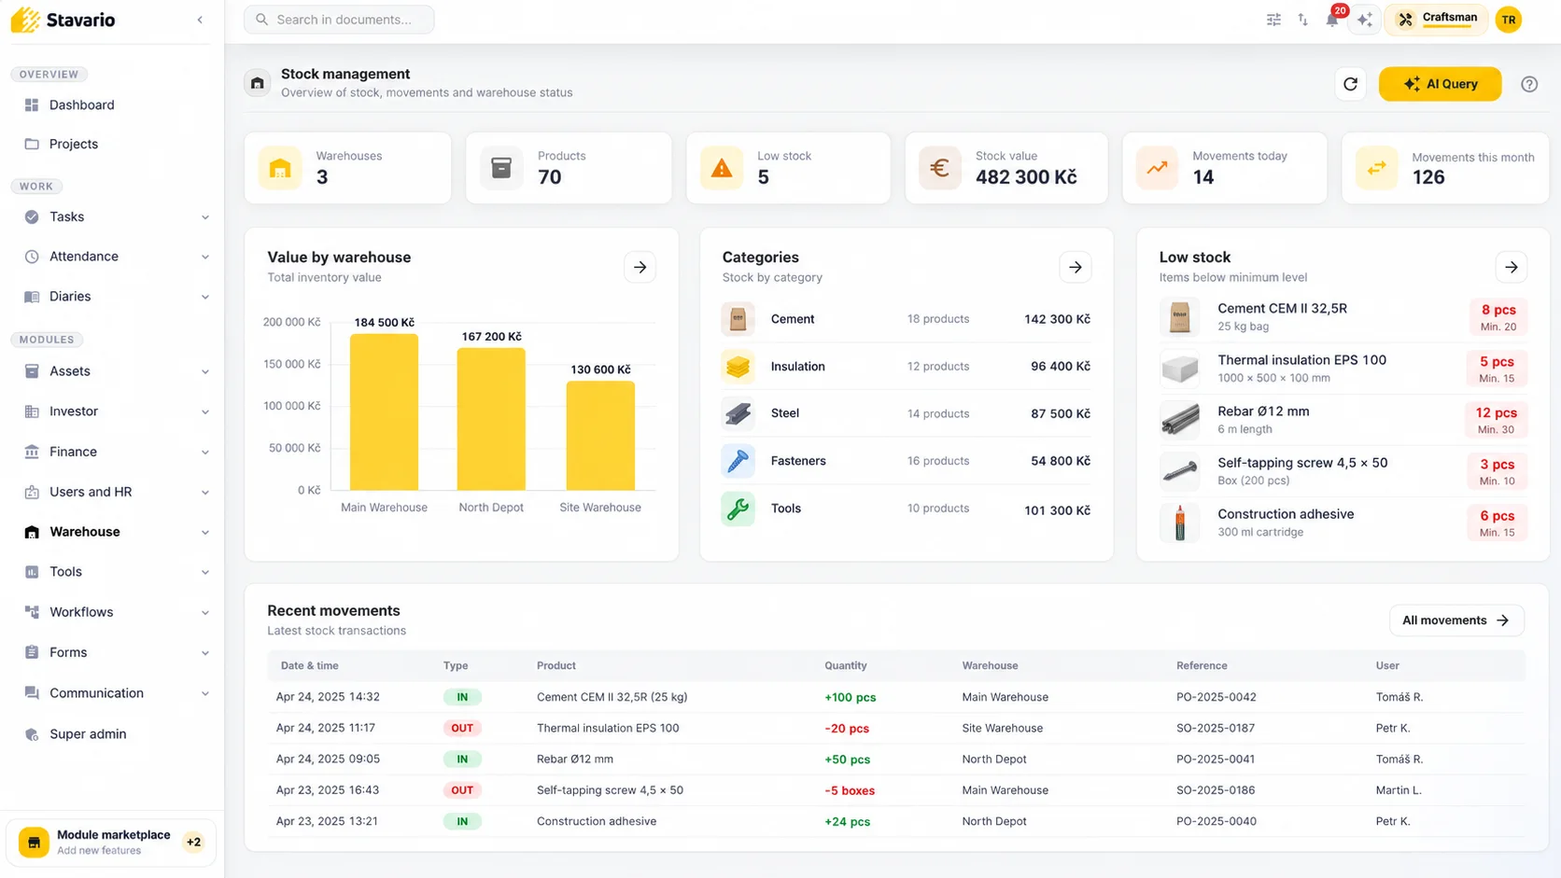Screen dimensions: 1561x878
Task: Click user Martin L. in movements table
Action: pos(1398,790)
